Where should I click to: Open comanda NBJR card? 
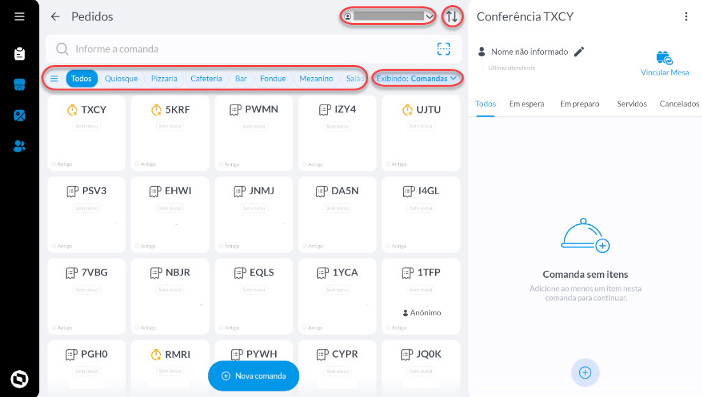click(170, 296)
